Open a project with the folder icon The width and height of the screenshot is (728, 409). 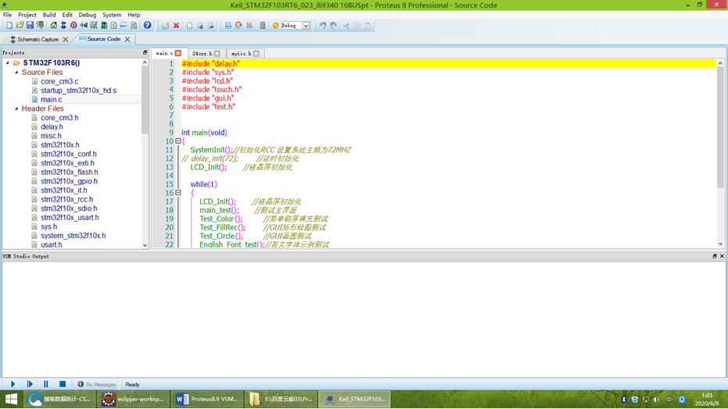coord(20,26)
